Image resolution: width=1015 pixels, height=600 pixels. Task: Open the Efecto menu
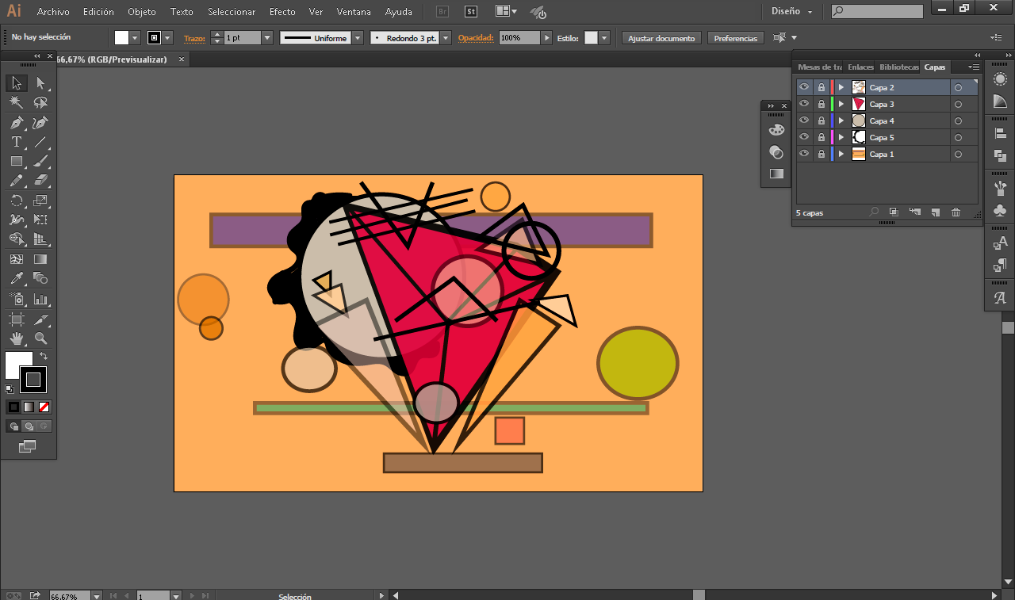pos(282,12)
